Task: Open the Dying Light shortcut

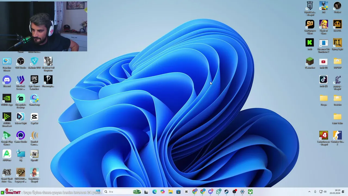Action: 337,45
